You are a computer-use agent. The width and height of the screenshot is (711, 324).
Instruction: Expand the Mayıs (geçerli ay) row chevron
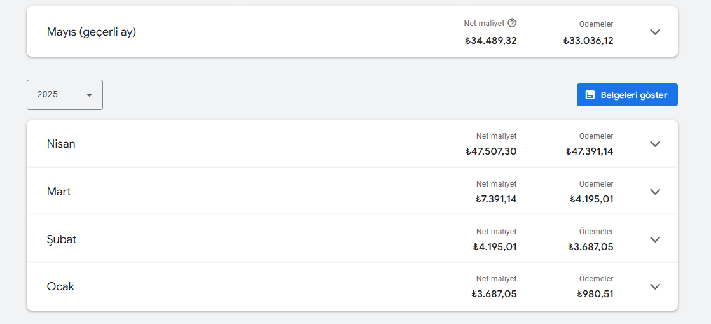coord(655,32)
